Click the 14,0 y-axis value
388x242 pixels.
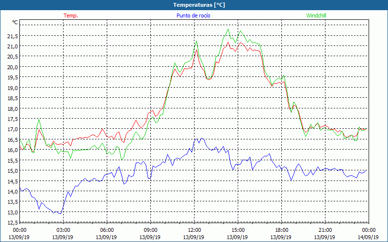coord(13,191)
